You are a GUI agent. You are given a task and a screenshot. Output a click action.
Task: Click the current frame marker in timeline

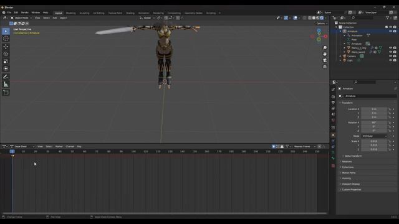pyautogui.click(x=12, y=151)
